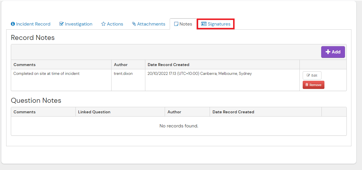Click Date Record Created header in Record Notes

[169, 65]
